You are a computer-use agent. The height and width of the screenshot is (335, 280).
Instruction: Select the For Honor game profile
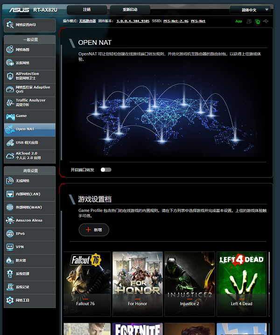pyautogui.click(x=138, y=284)
